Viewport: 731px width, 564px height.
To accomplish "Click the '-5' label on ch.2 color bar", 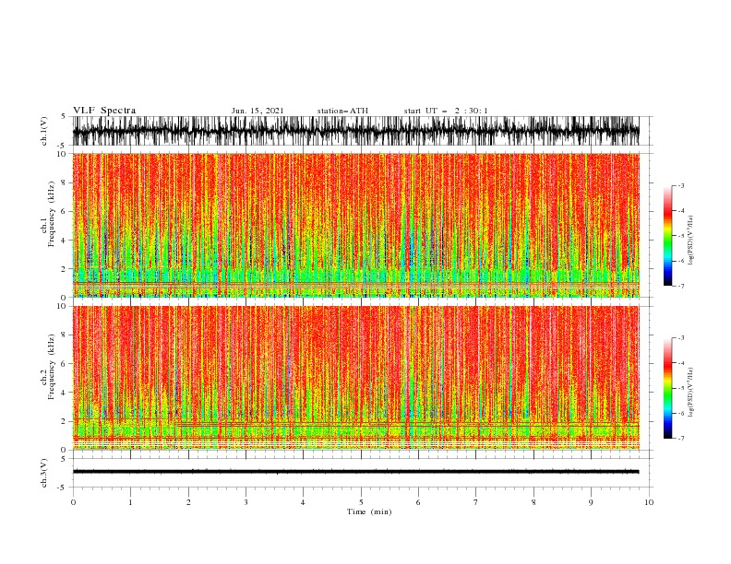I will [x=681, y=388].
